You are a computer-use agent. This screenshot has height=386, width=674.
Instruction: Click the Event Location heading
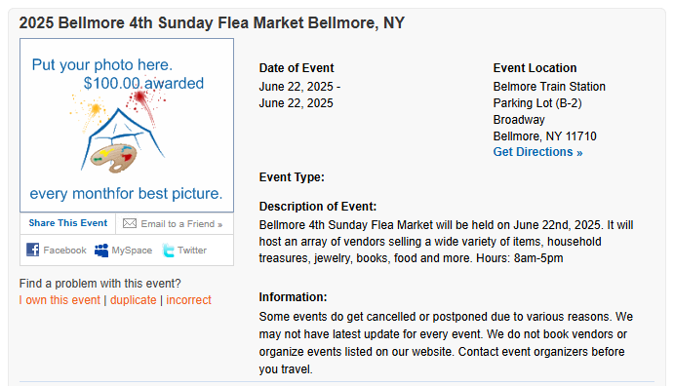coord(535,68)
